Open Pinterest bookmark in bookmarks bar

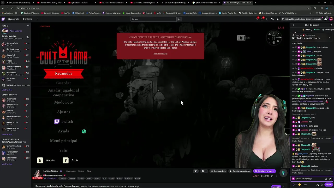click(x=147, y=13)
